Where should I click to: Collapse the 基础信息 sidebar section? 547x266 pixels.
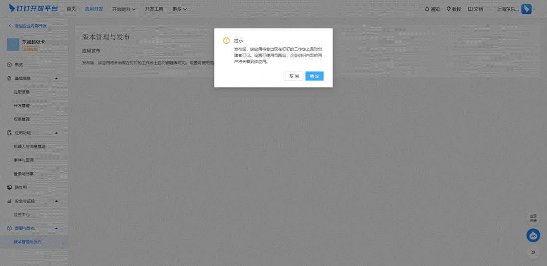tap(56, 78)
